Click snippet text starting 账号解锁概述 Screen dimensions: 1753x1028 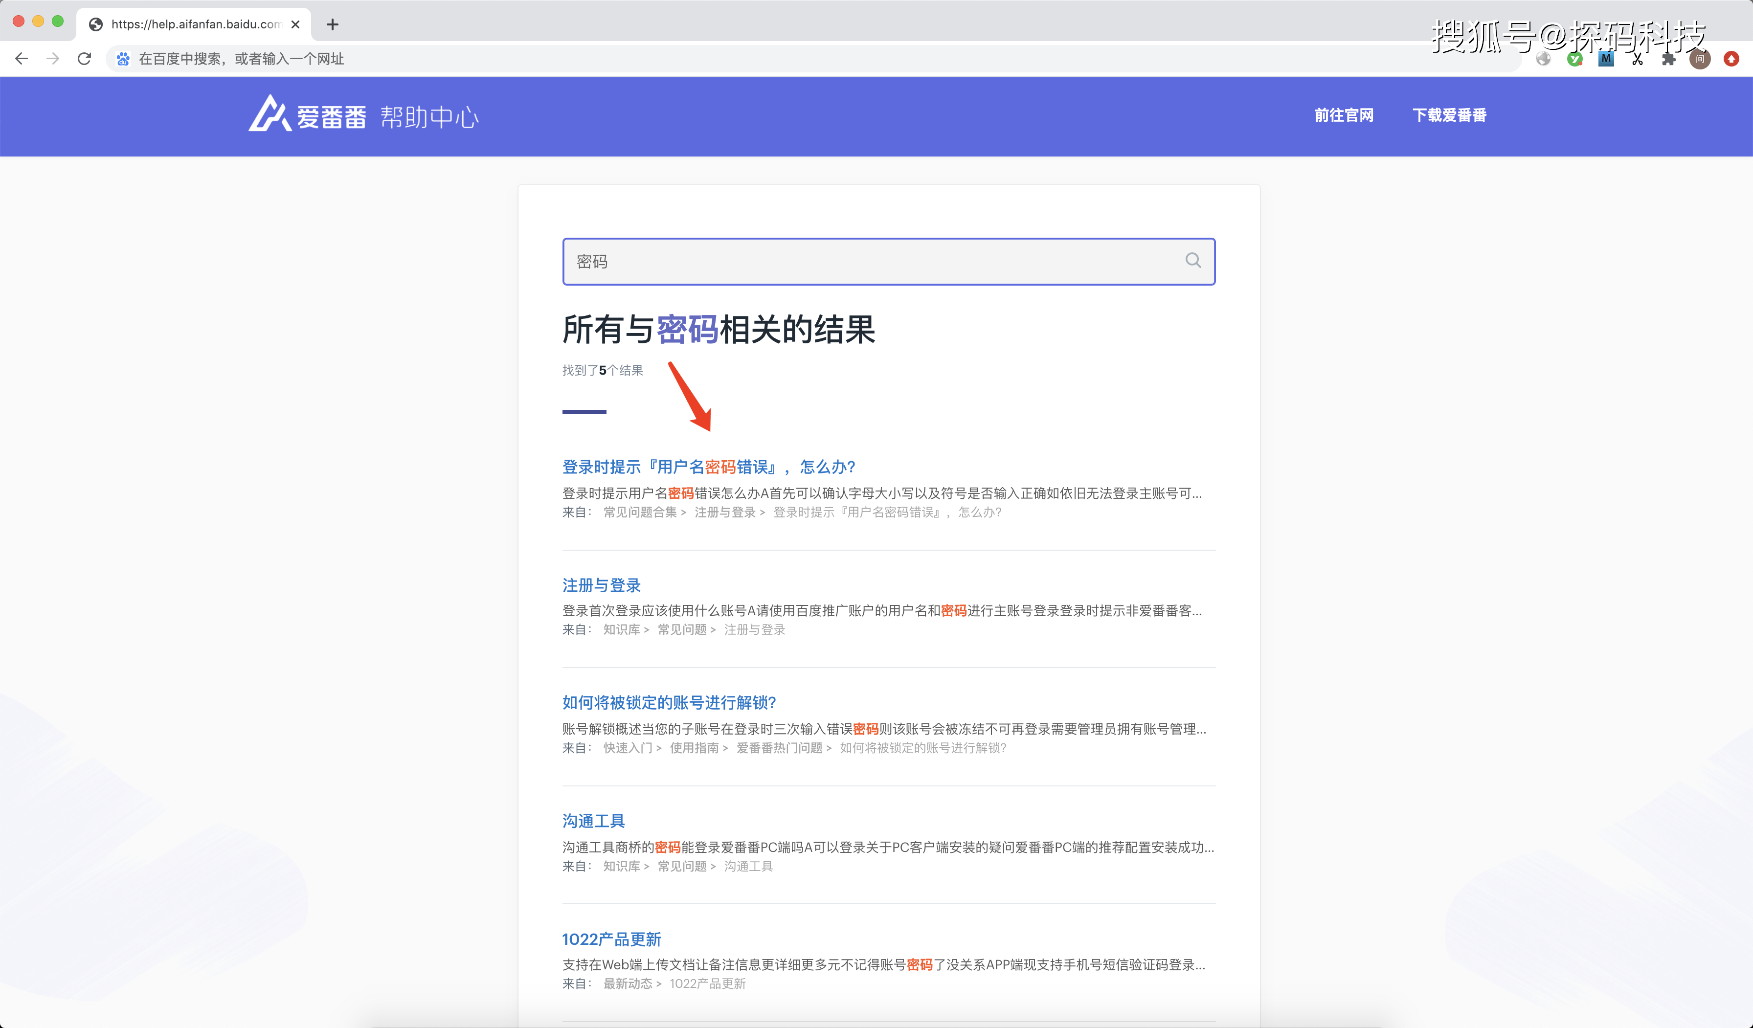884,729
